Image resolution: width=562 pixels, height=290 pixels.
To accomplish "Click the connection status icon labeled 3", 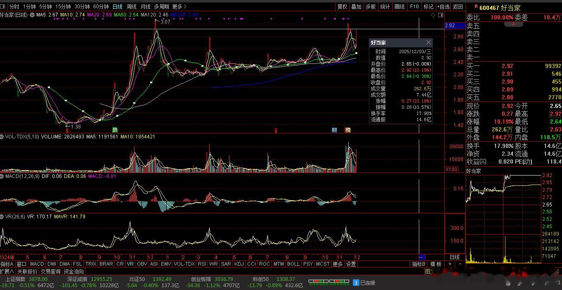I will tap(356, 283).
